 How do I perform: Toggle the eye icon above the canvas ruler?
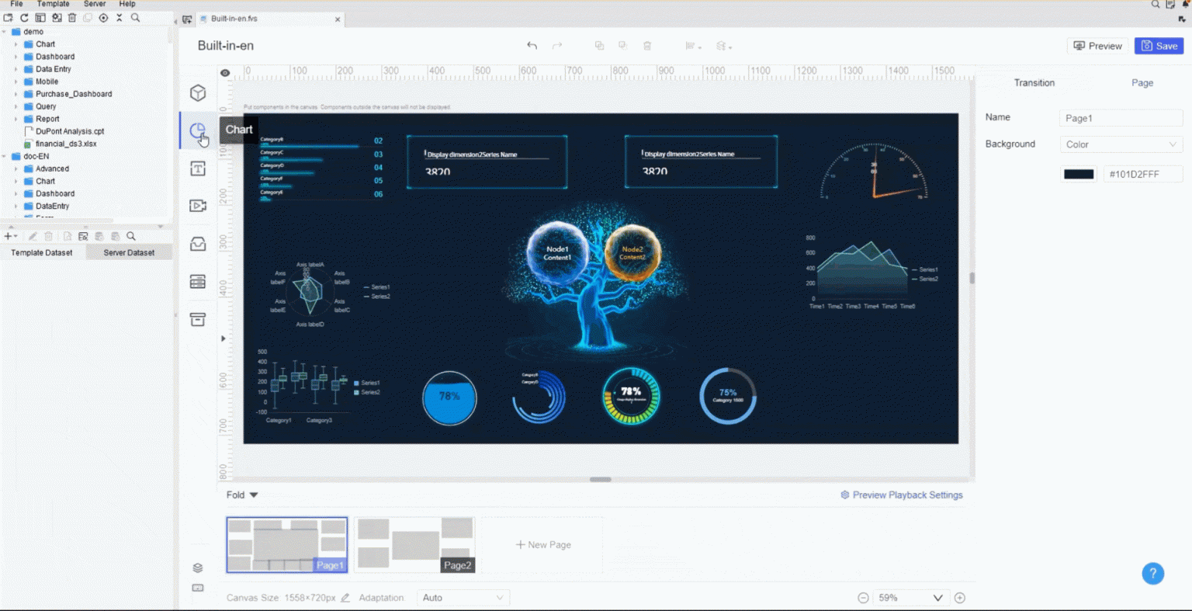pyautogui.click(x=225, y=72)
